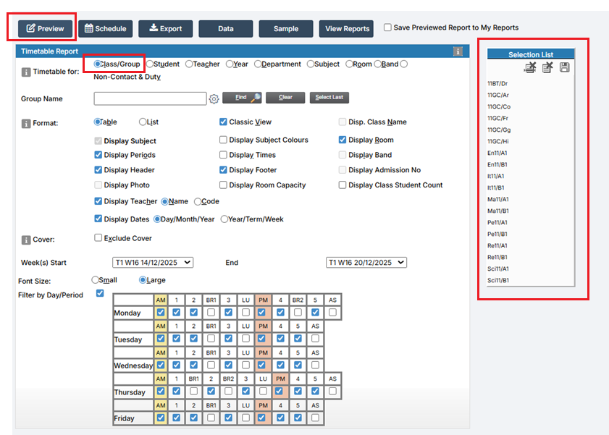Tick Save Previewed Report to My Reports
Viewport: 609px width, 435px height.
(387, 28)
